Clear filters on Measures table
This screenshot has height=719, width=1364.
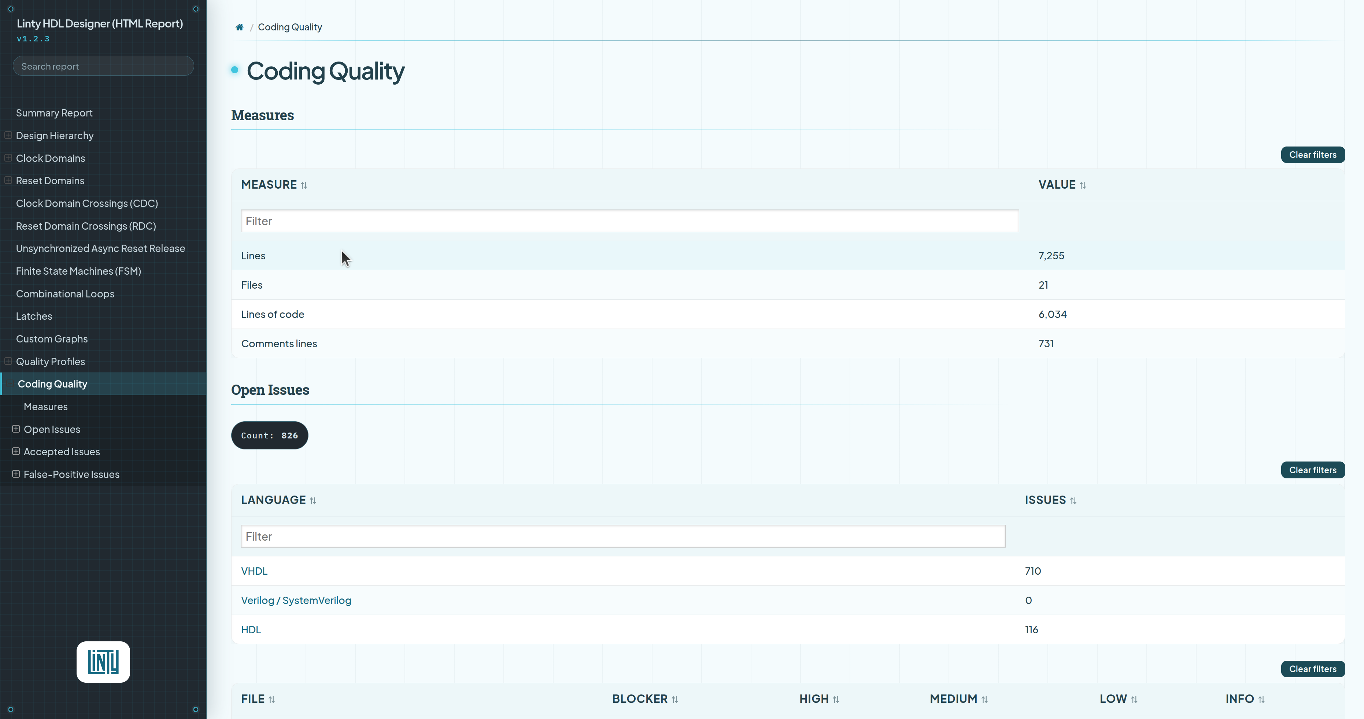[x=1313, y=155]
